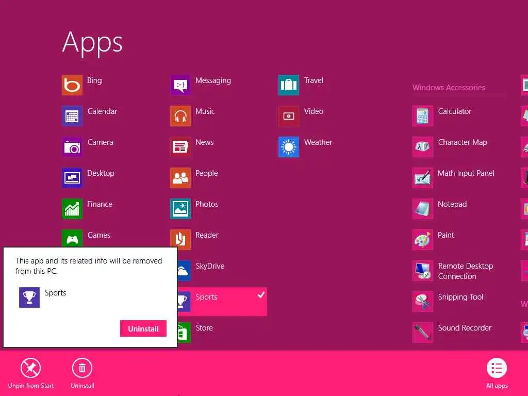Click the Weather text label
The width and height of the screenshot is (528, 396).
click(x=318, y=142)
